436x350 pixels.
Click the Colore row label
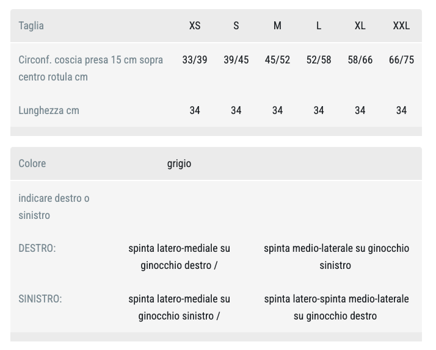32,163
